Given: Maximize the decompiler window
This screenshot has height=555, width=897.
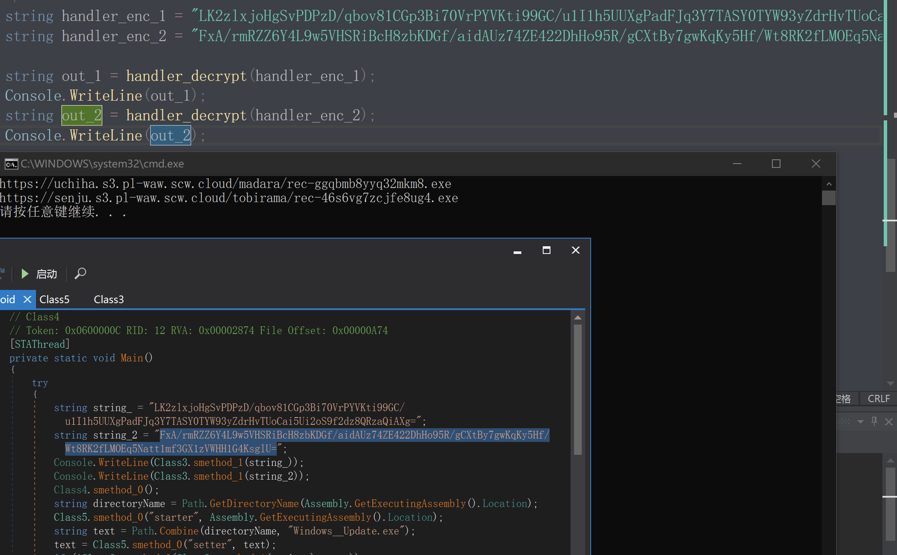Looking at the screenshot, I should tap(547, 250).
